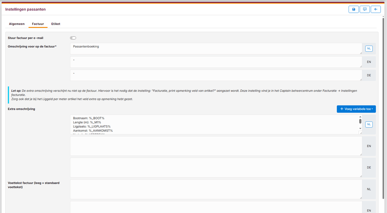Viewport: 387px width, 213px height.
Task: Click the save floppy disk icon
Action: coord(354,9)
